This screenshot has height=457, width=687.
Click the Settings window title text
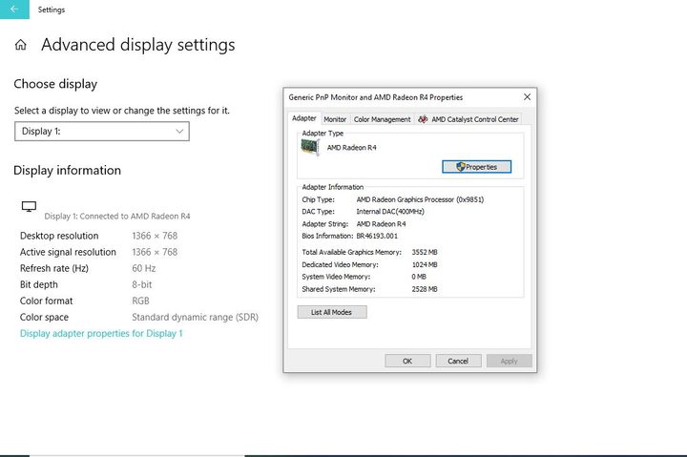pyautogui.click(x=52, y=10)
